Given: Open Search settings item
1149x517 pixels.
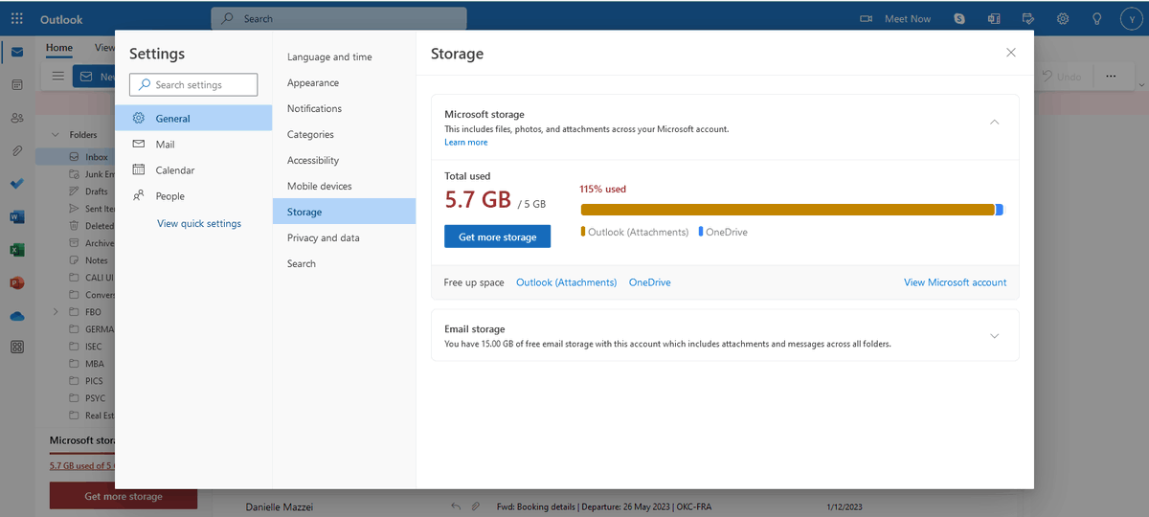Looking at the screenshot, I should 344,264.
